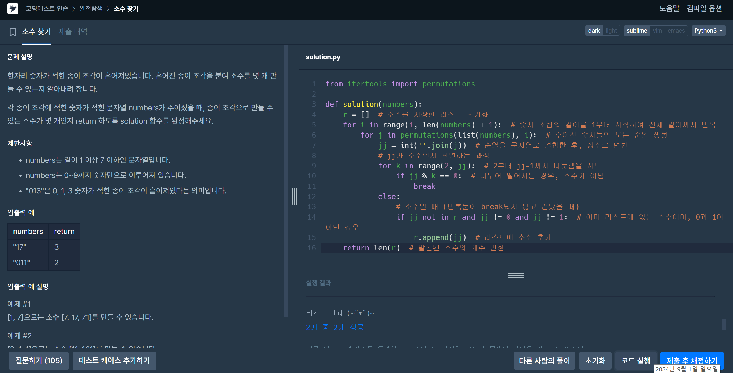
Task: Click the 코드 실행 button
Action: (x=636, y=361)
